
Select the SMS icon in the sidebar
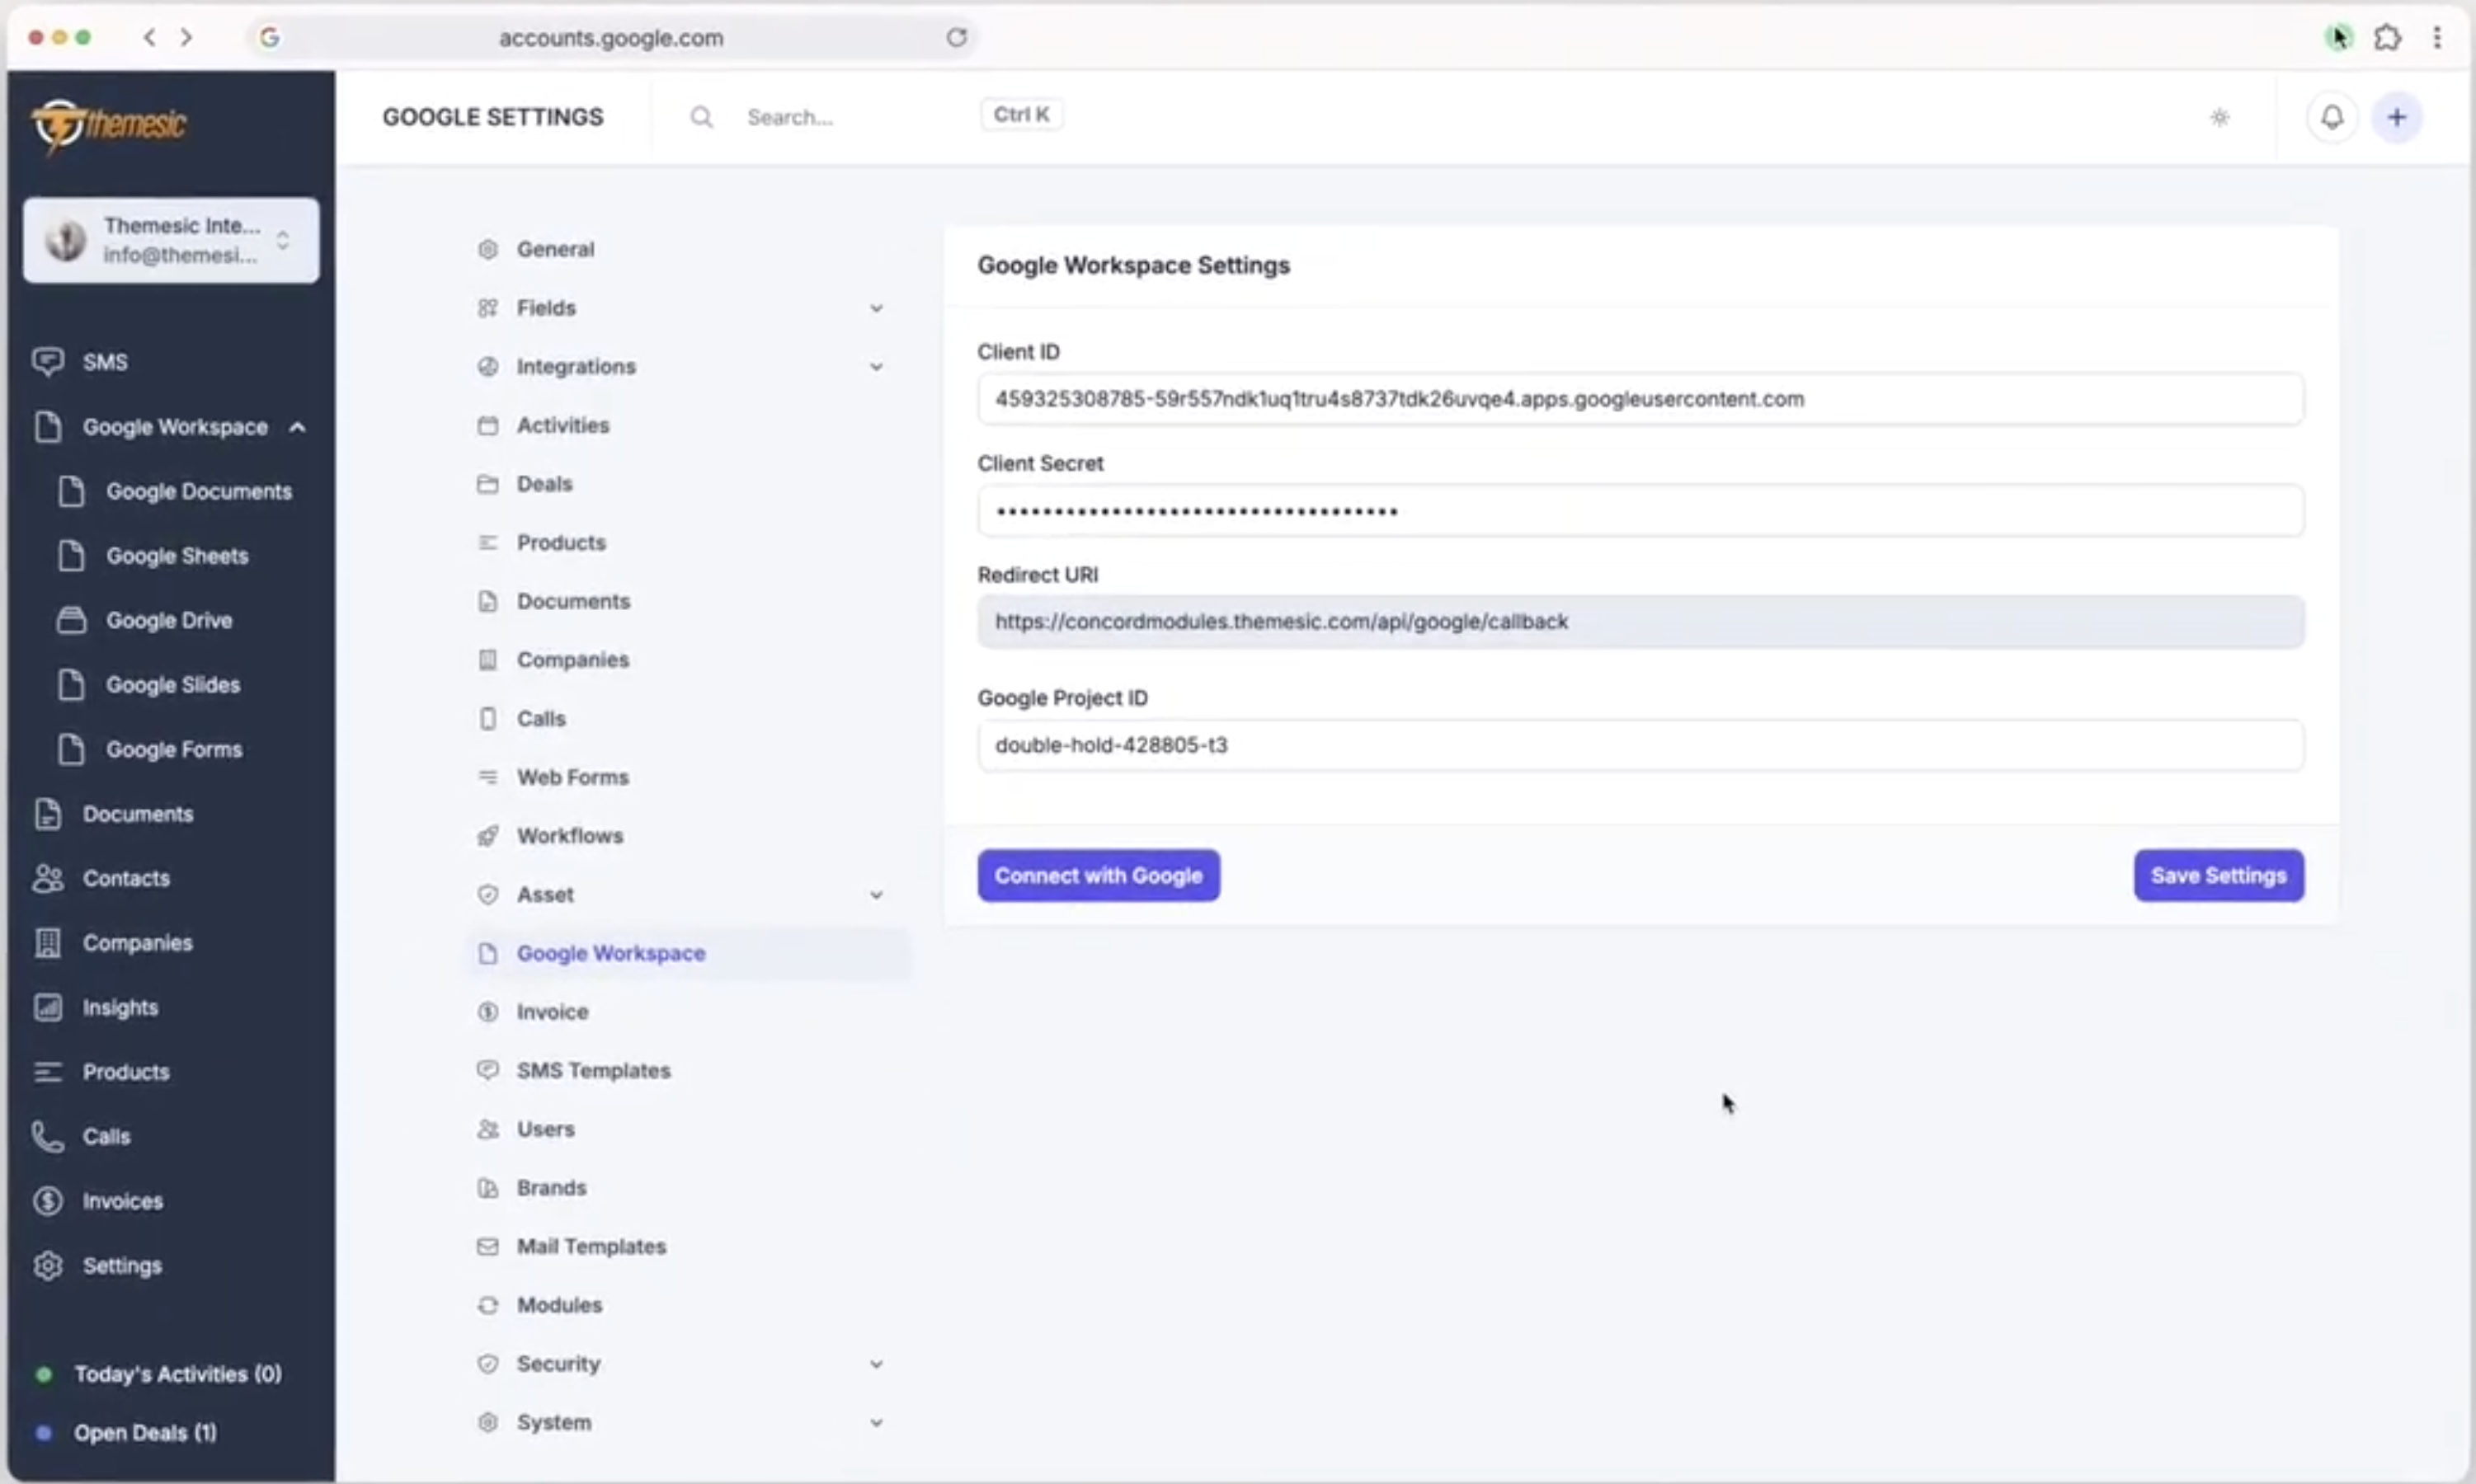coord(47,361)
